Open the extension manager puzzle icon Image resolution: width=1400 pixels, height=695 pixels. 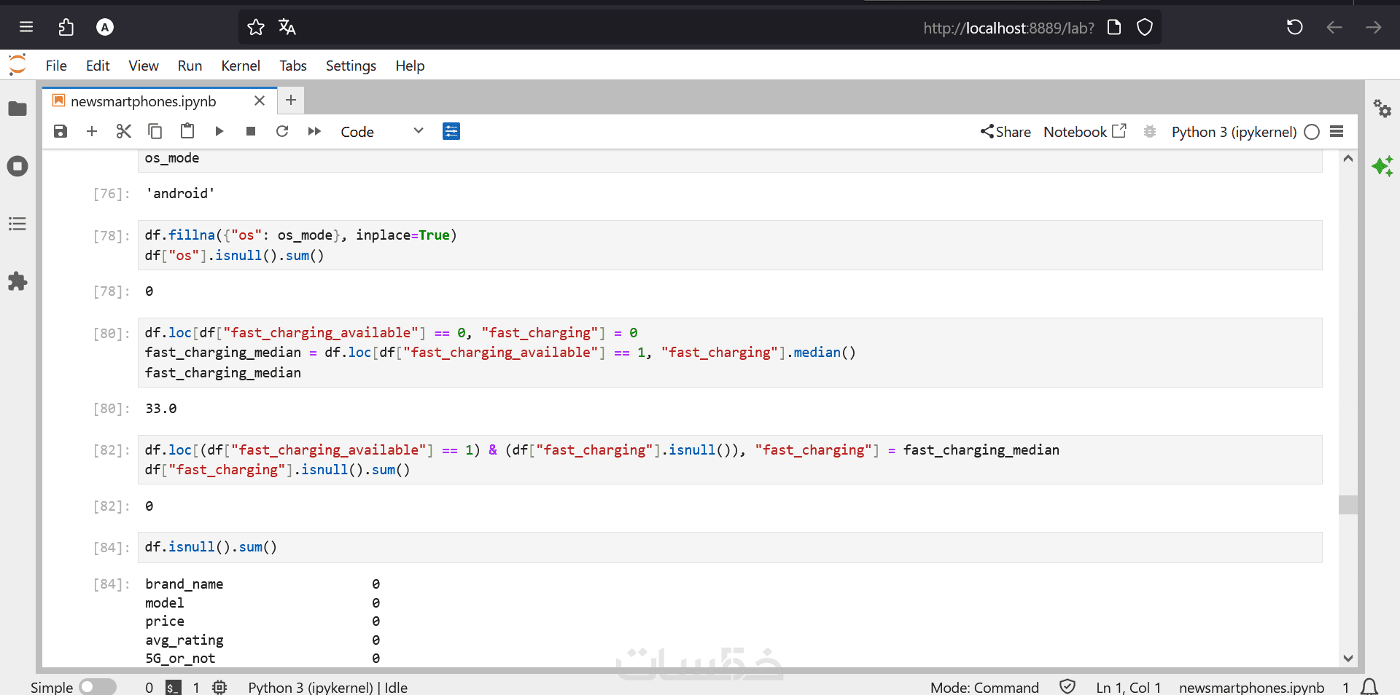(x=17, y=281)
